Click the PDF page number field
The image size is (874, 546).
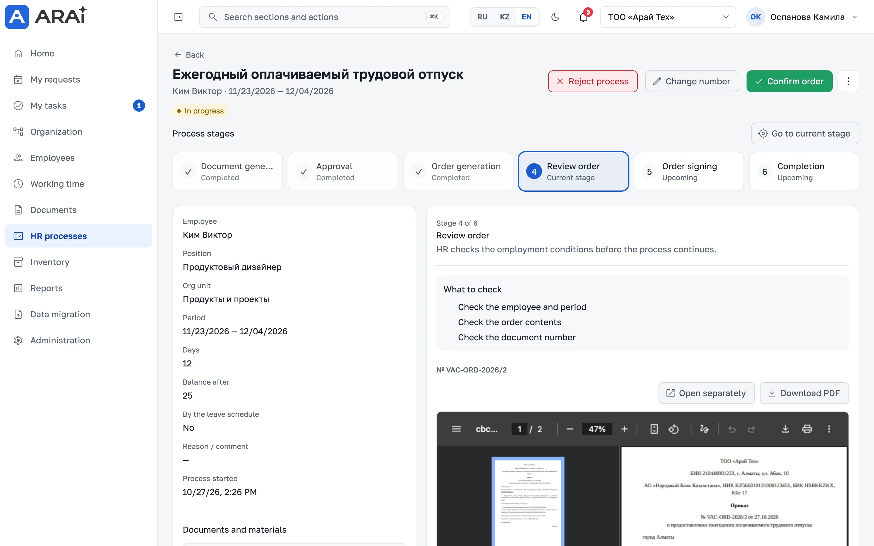pos(519,429)
